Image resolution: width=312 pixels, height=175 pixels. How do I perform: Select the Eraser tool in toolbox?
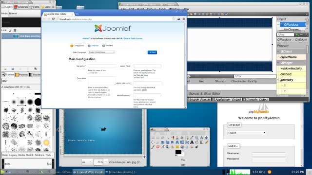pyautogui.click(x=157, y=147)
